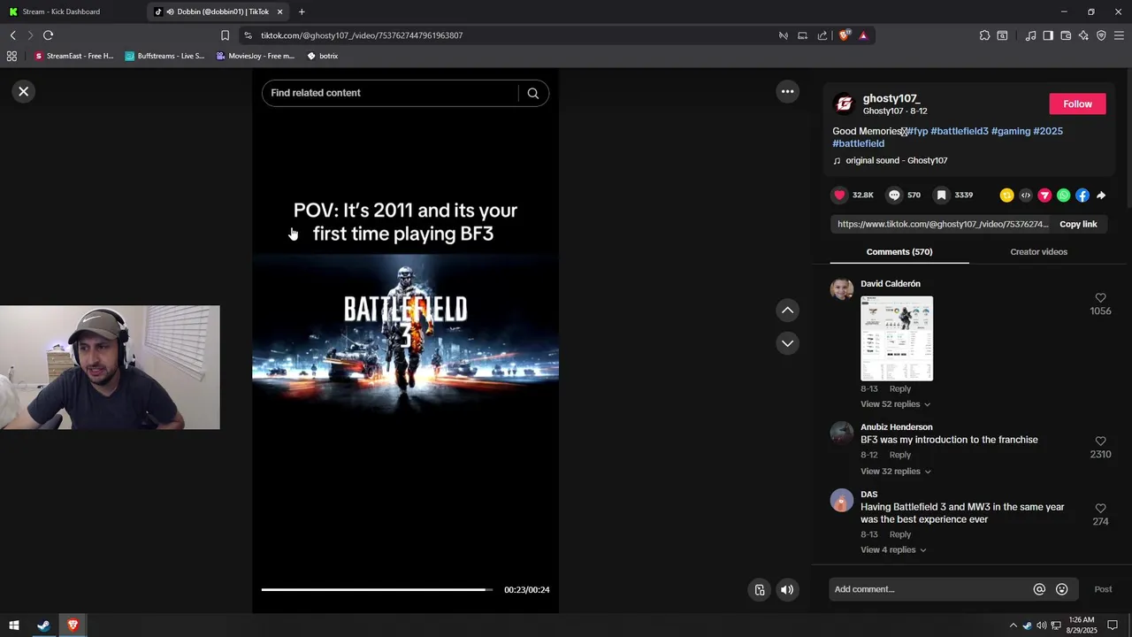
Task: Click the TikTok URL address bar
Action: coord(509,35)
